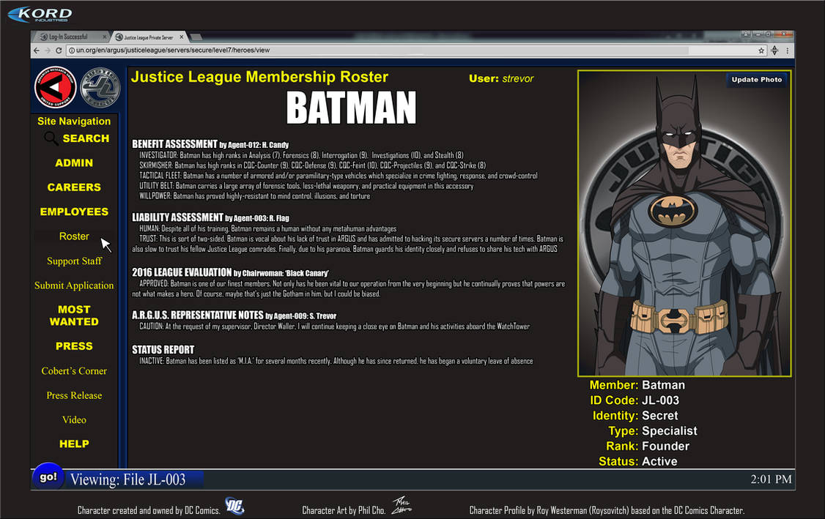Click the DC Comics logo

coord(234,505)
